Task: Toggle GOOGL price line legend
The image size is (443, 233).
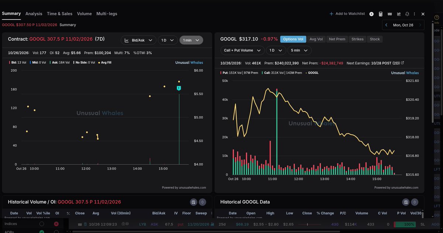Action: click(312, 73)
